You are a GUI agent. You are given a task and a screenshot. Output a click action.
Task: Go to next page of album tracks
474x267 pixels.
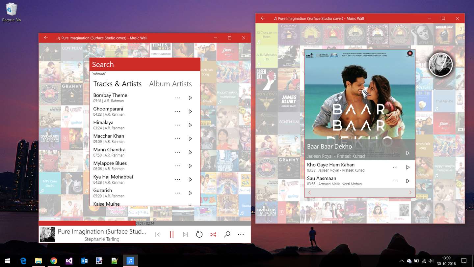point(410,193)
